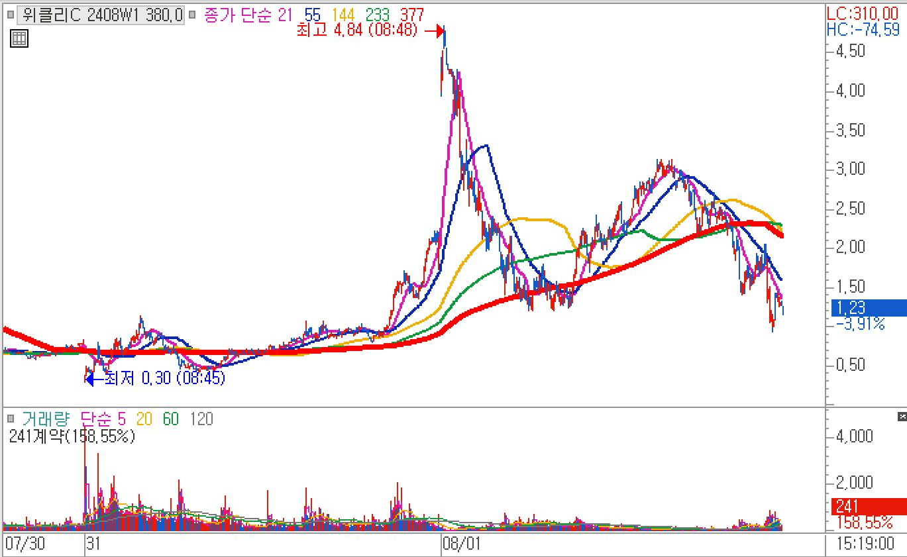Select the 144 period moving average label
The height and width of the screenshot is (557, 907).
click(343, 15)
